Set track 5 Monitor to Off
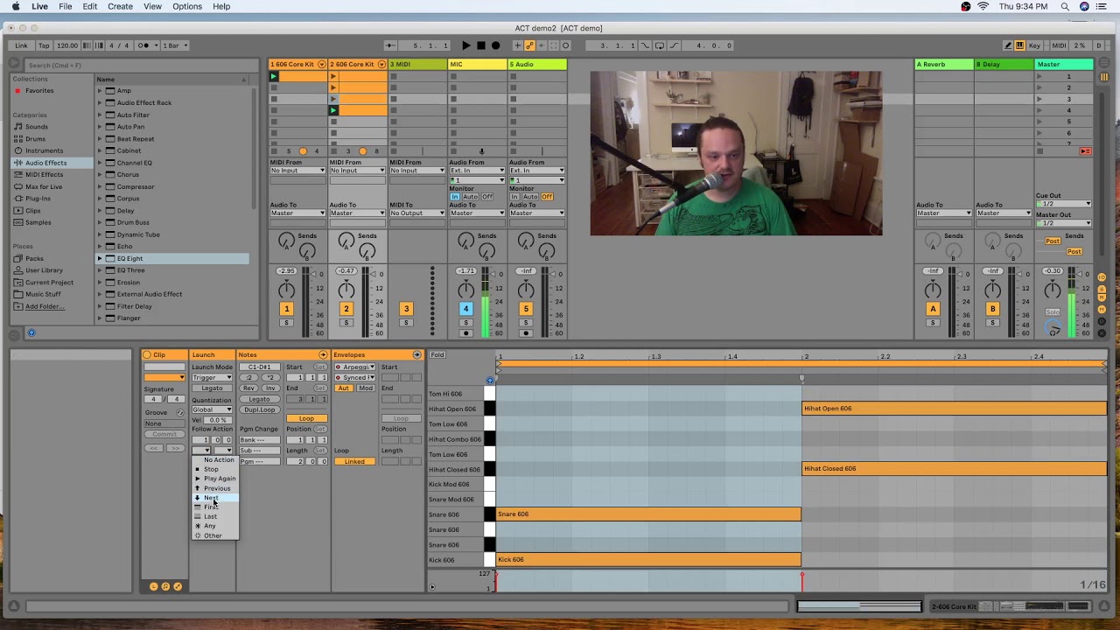The image size is (1120, 630). 547,197
